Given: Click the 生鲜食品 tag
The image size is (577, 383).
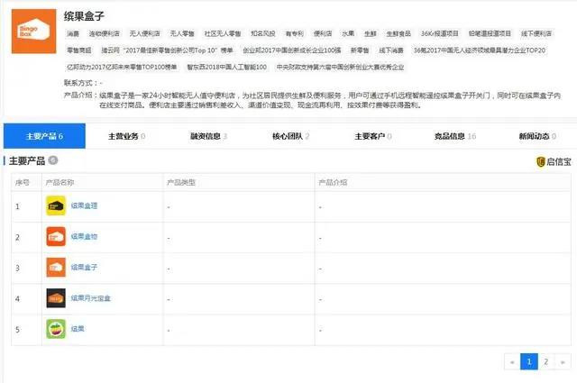Looking at the screenshot, I should click(398, 33).
